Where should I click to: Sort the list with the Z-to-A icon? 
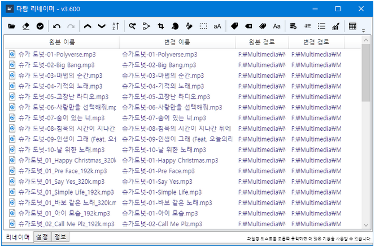116,27
